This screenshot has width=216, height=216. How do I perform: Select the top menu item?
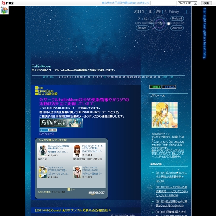click(41, 88)
